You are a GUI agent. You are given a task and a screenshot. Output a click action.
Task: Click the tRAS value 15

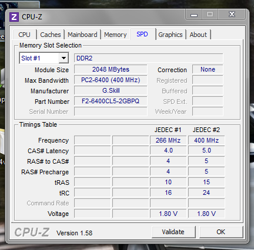coord(206,182)
